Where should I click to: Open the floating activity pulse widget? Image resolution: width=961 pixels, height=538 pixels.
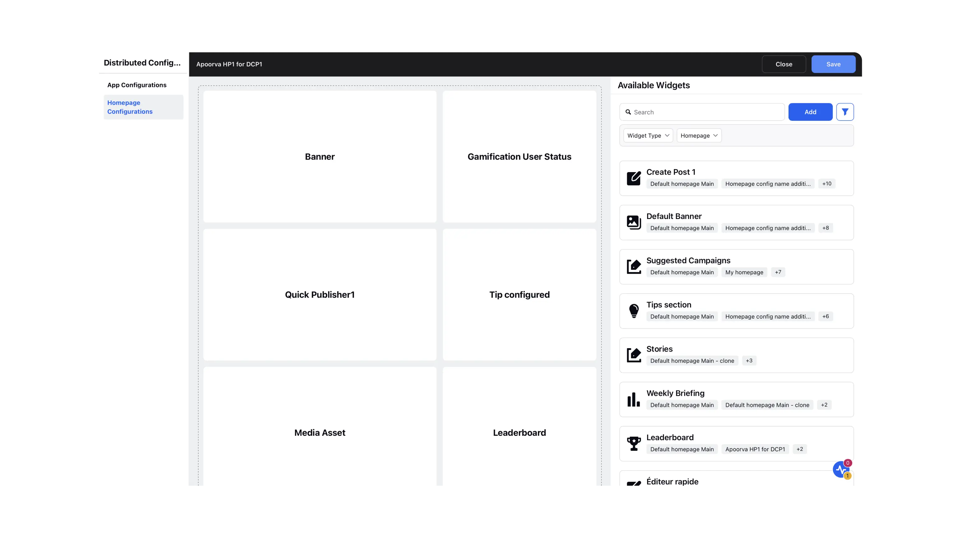(x=841, y=469)
